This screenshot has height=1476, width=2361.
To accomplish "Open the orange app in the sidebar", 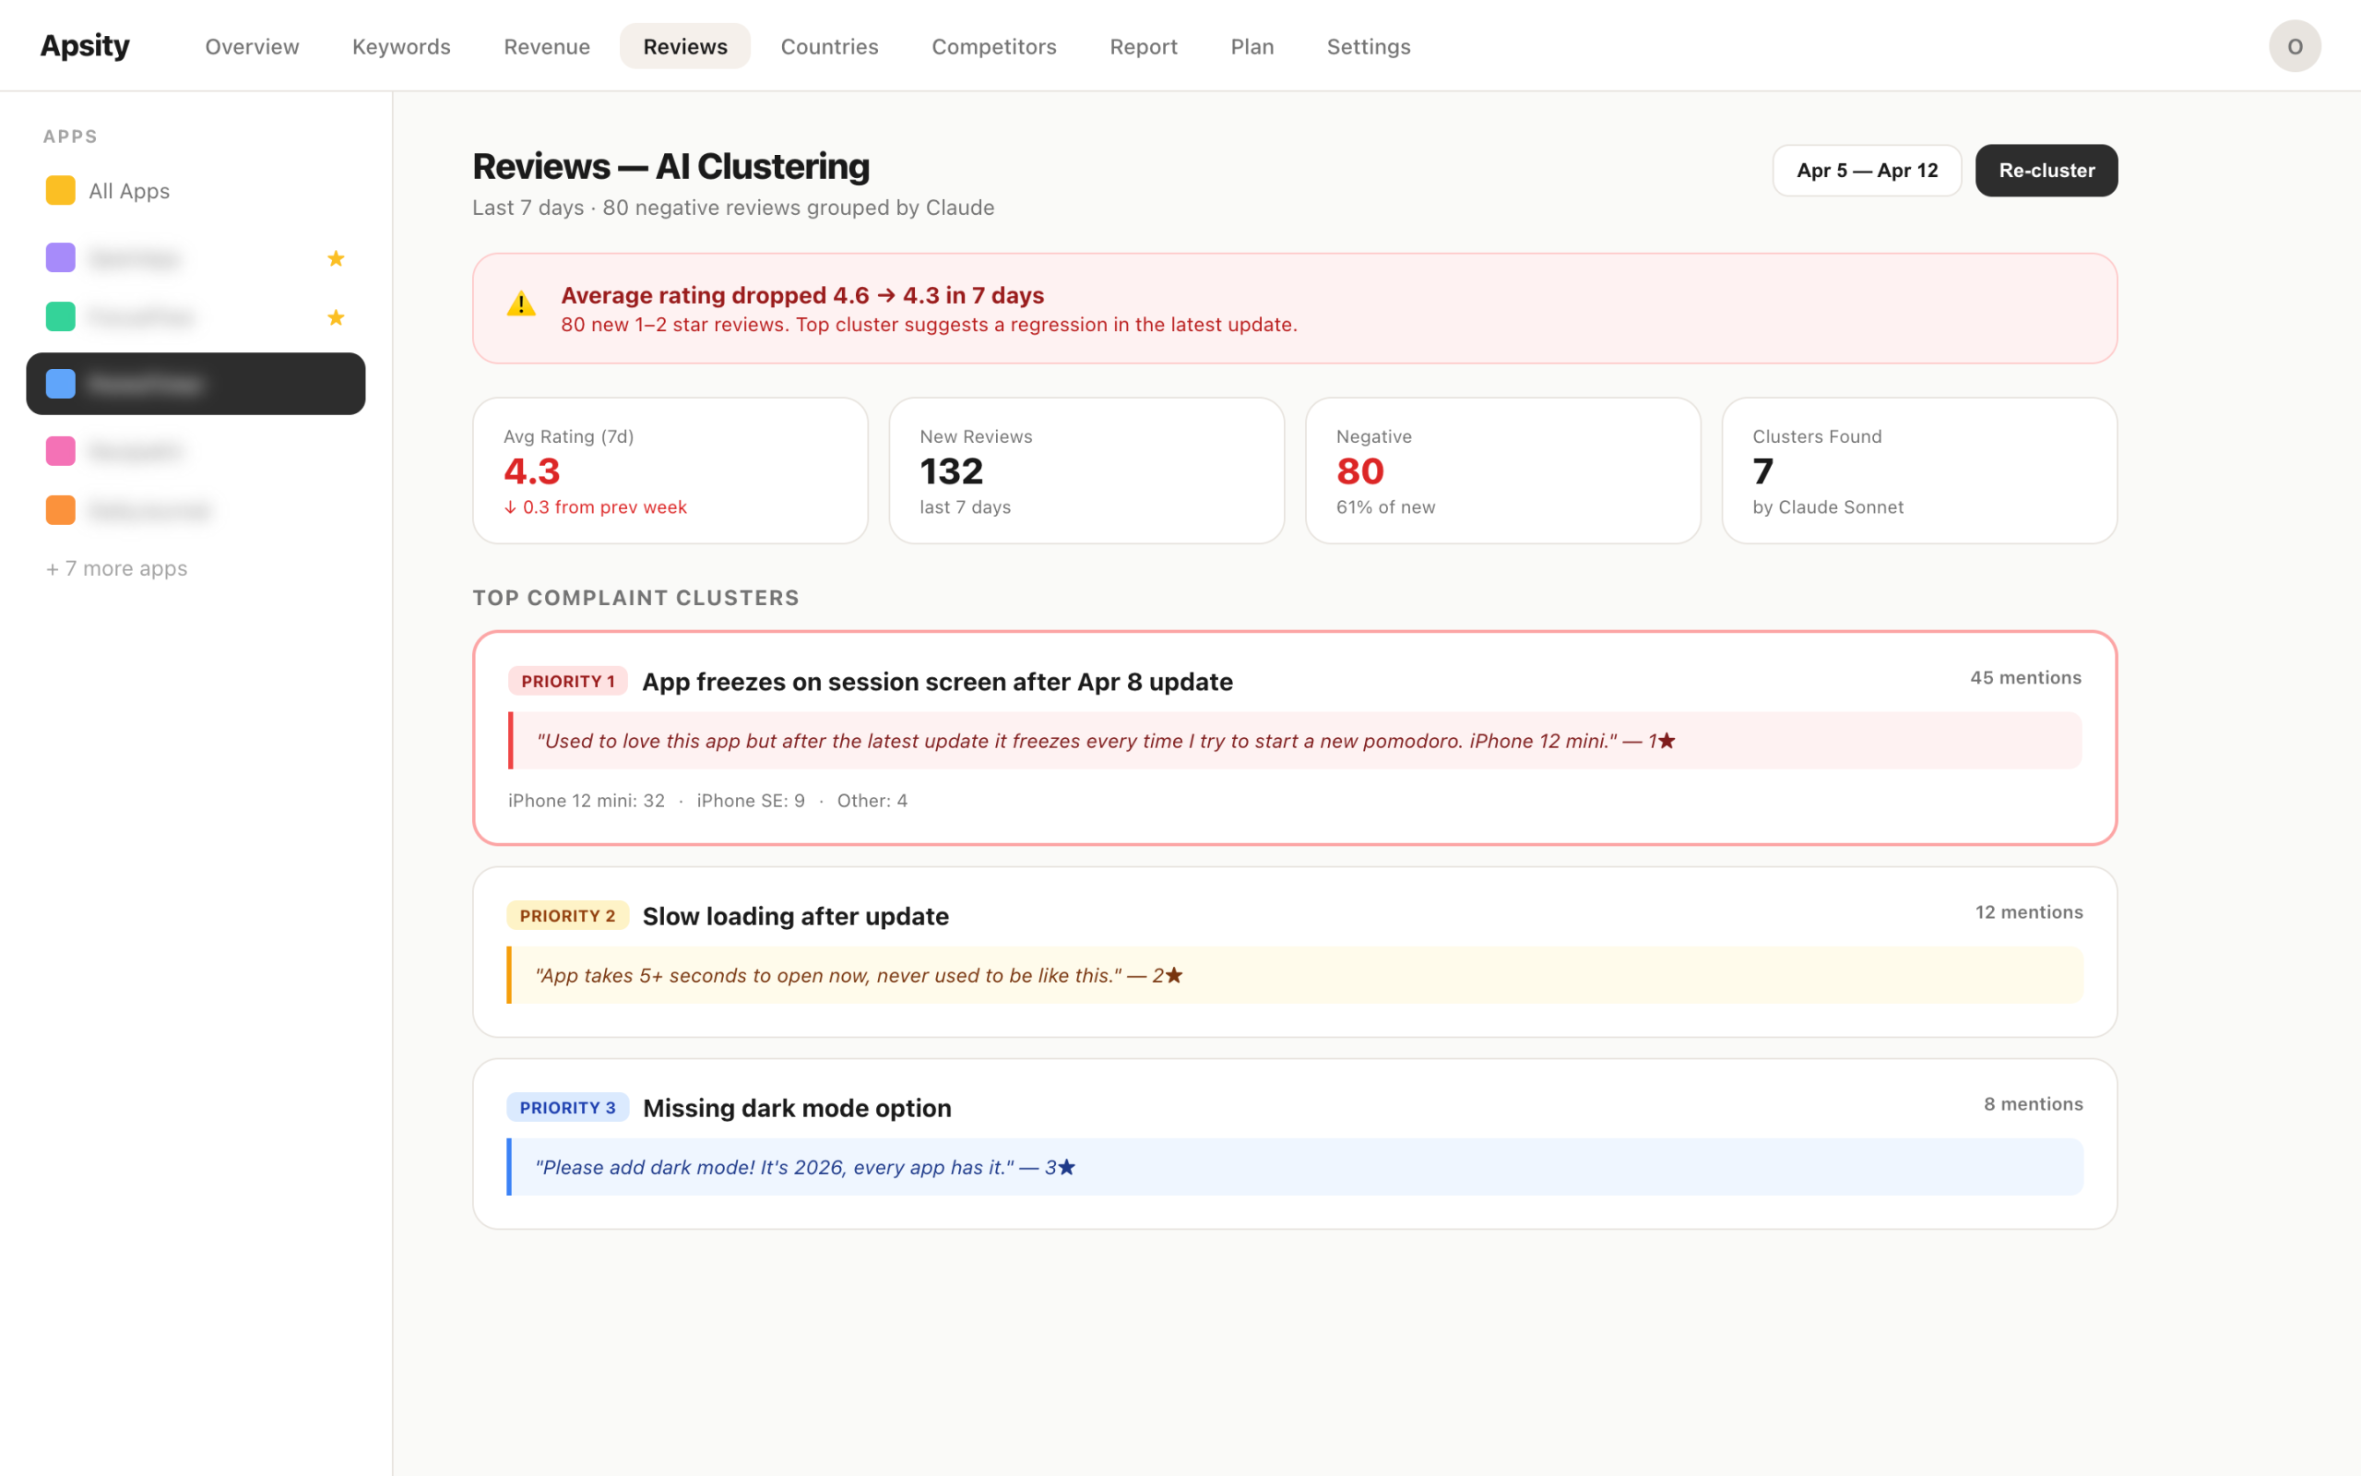I will (60, 509).
